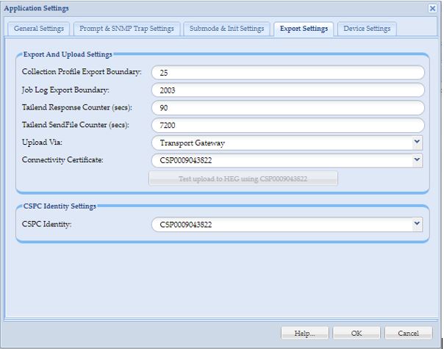Expand the CSPC Identity dropdown
Viewport: 444px width, 349px height.
tap(417, 224)
